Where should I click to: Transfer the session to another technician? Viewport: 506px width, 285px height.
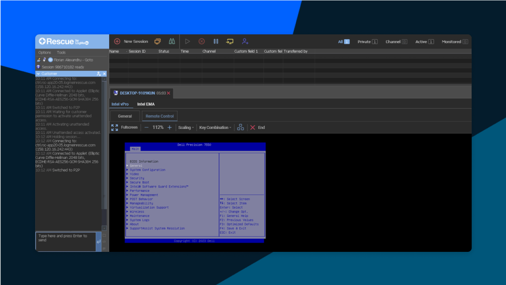pos(230,41)
